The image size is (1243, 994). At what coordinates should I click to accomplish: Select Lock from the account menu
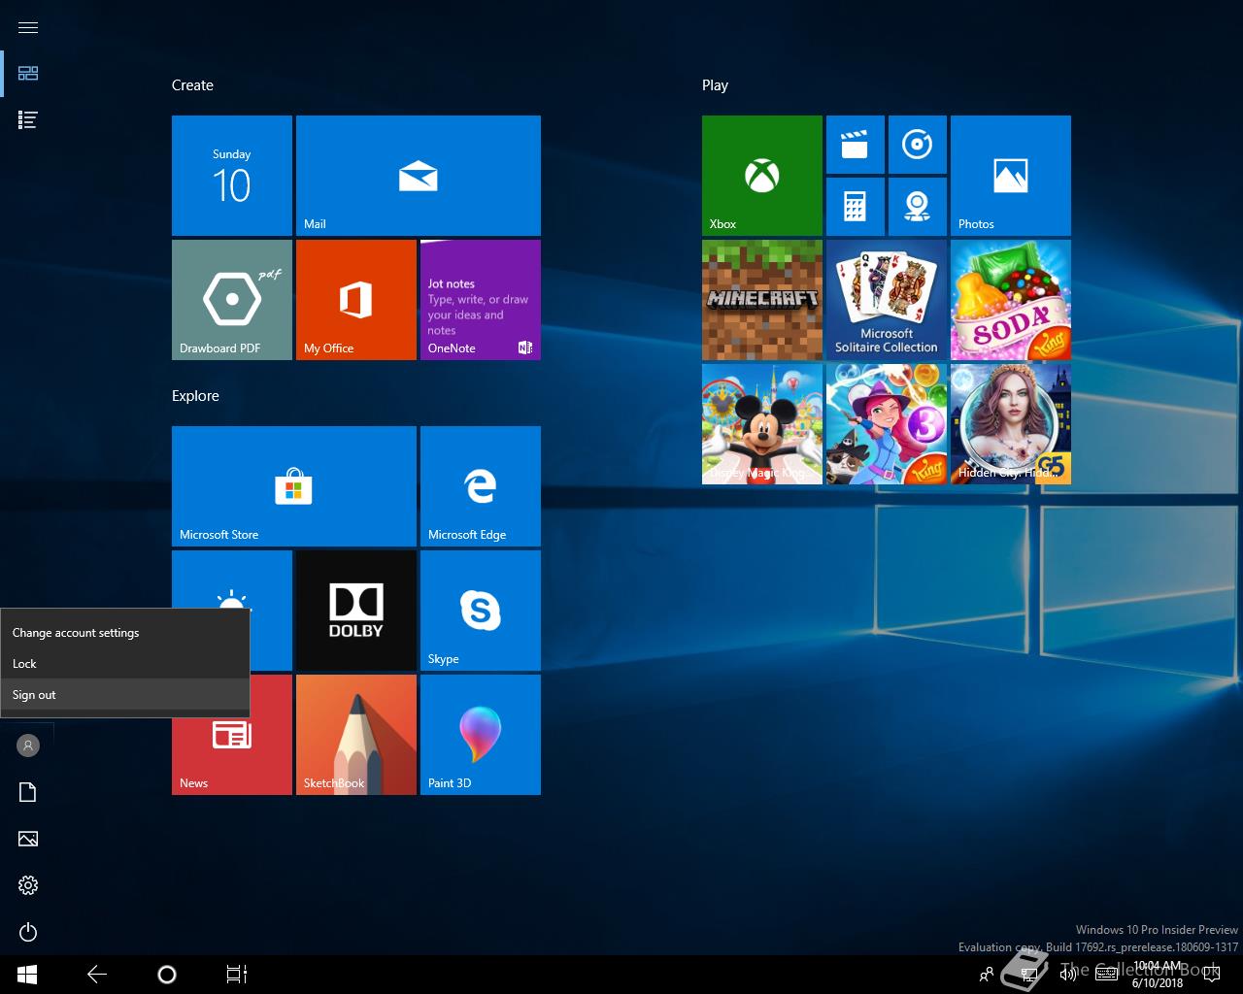[125, 664]
